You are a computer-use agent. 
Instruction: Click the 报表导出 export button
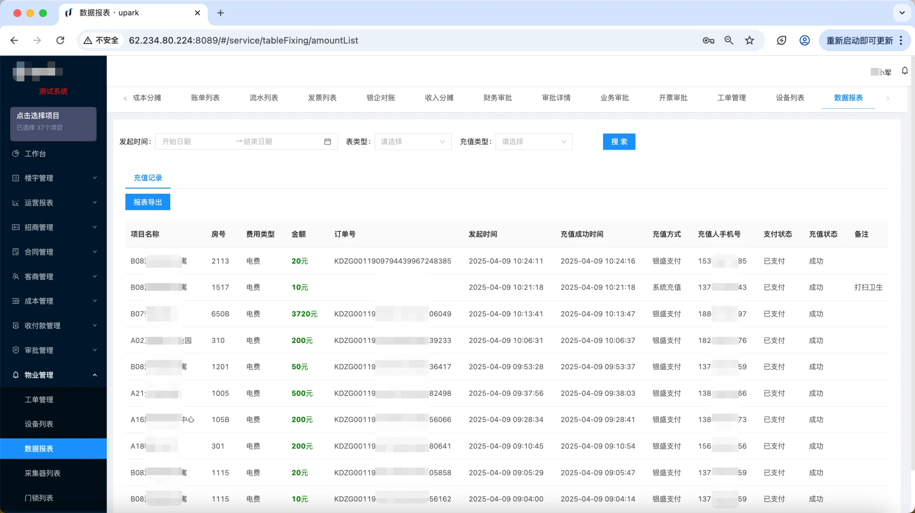point(147,201)
